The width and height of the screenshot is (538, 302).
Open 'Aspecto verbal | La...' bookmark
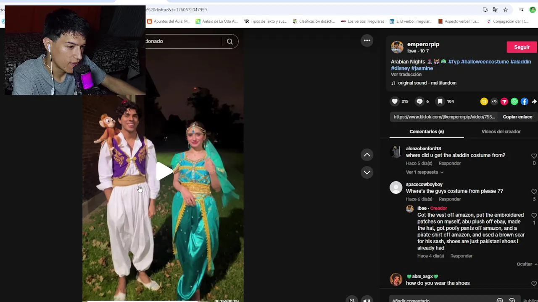pyautogui.click(x=458, y=21)
